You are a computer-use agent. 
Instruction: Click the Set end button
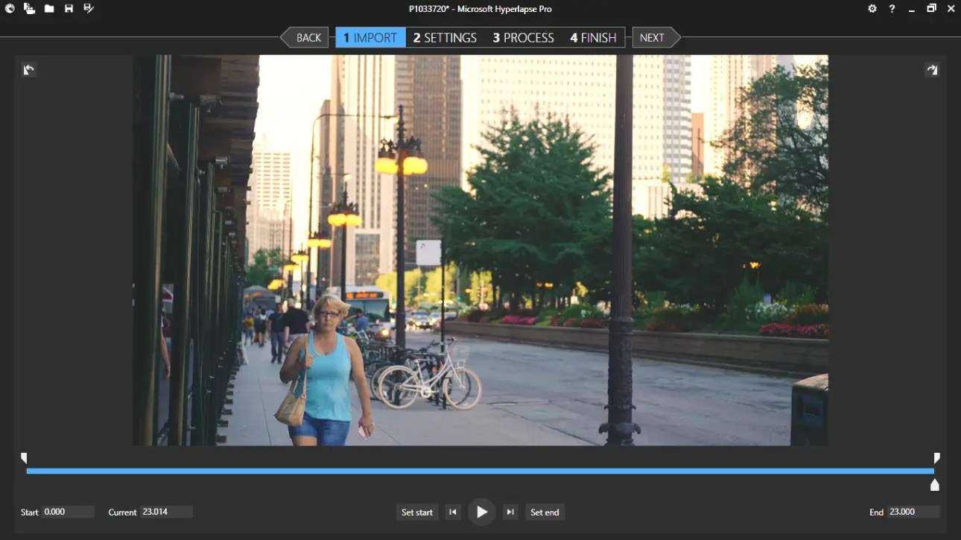(545, 512)
